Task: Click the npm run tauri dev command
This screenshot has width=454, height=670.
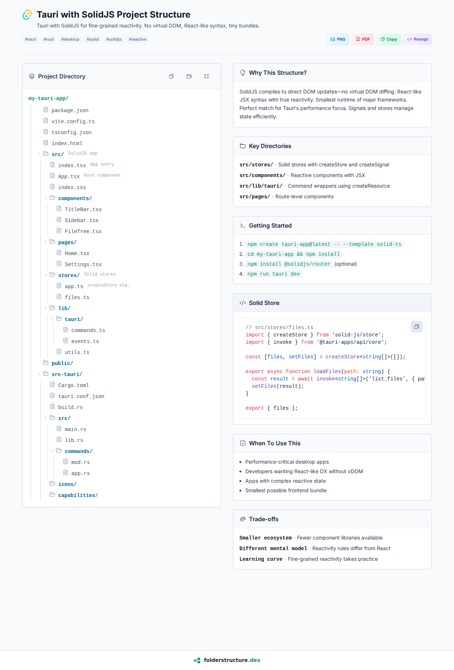Action: pos(273,274)
